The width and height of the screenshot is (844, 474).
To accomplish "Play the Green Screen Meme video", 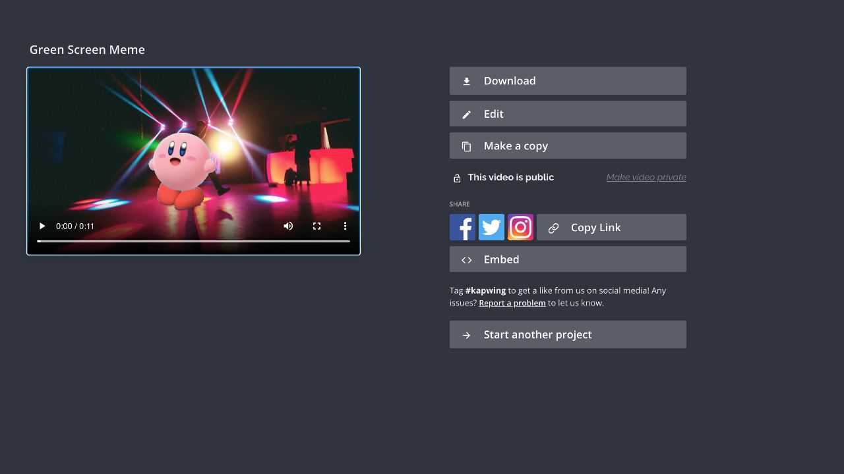I will (x=42, y=226).
